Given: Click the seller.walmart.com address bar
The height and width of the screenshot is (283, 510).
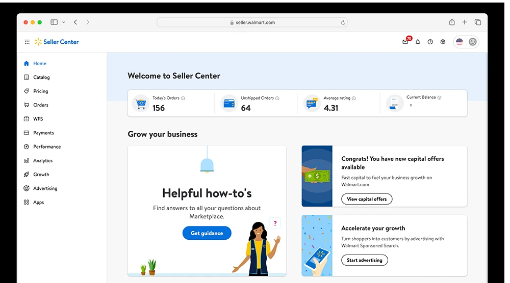Looking at the screenshot, I should coord(252,22).
